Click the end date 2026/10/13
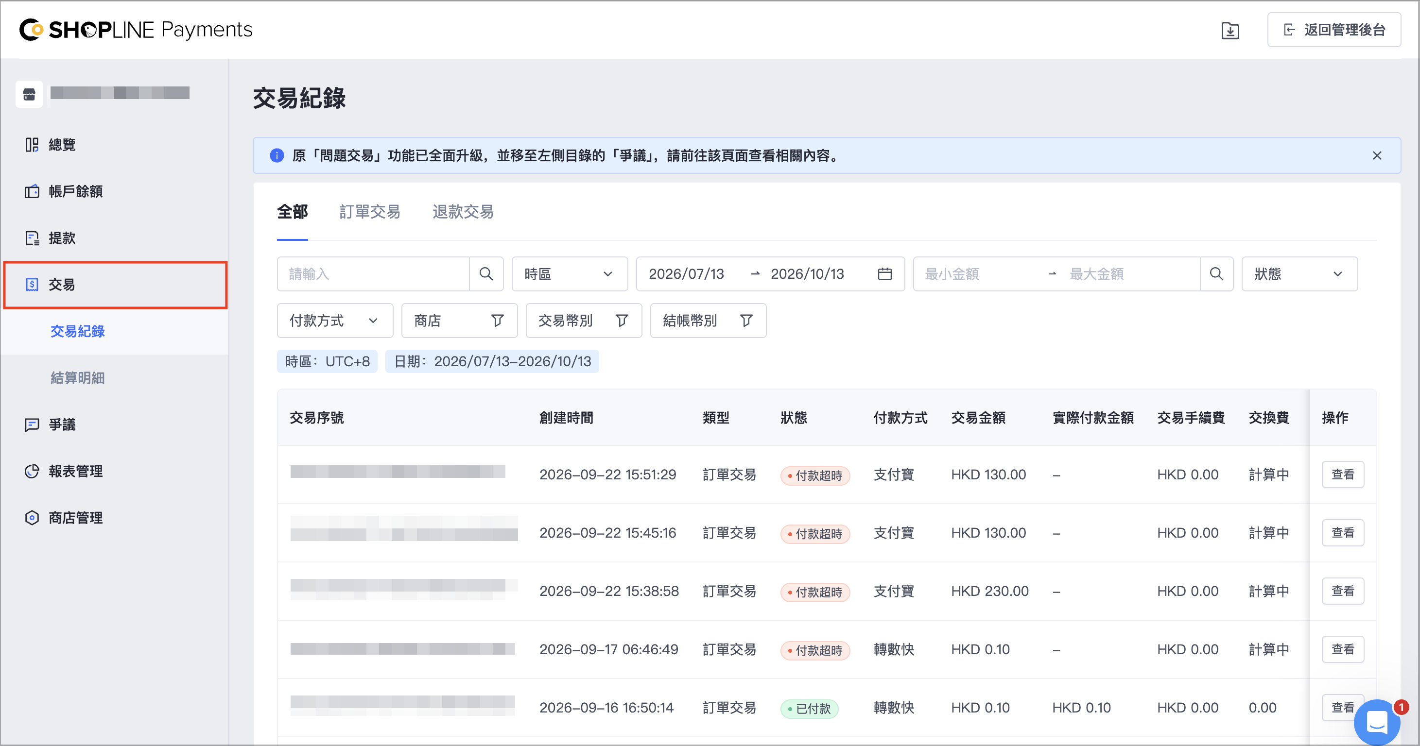The width and height of the screenshot is (1420, 746). click(x=807, y=274)
